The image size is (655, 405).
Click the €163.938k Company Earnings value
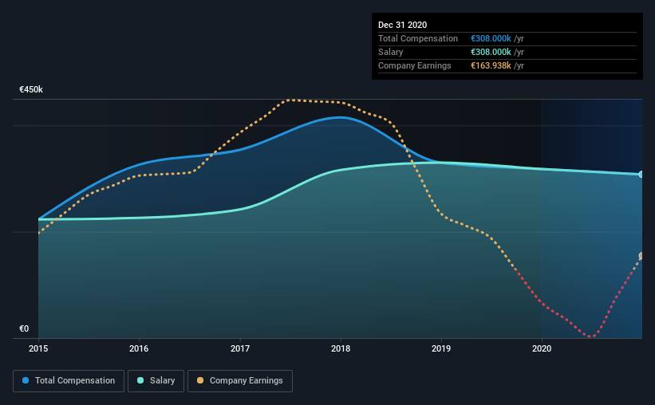click(491, 65)
